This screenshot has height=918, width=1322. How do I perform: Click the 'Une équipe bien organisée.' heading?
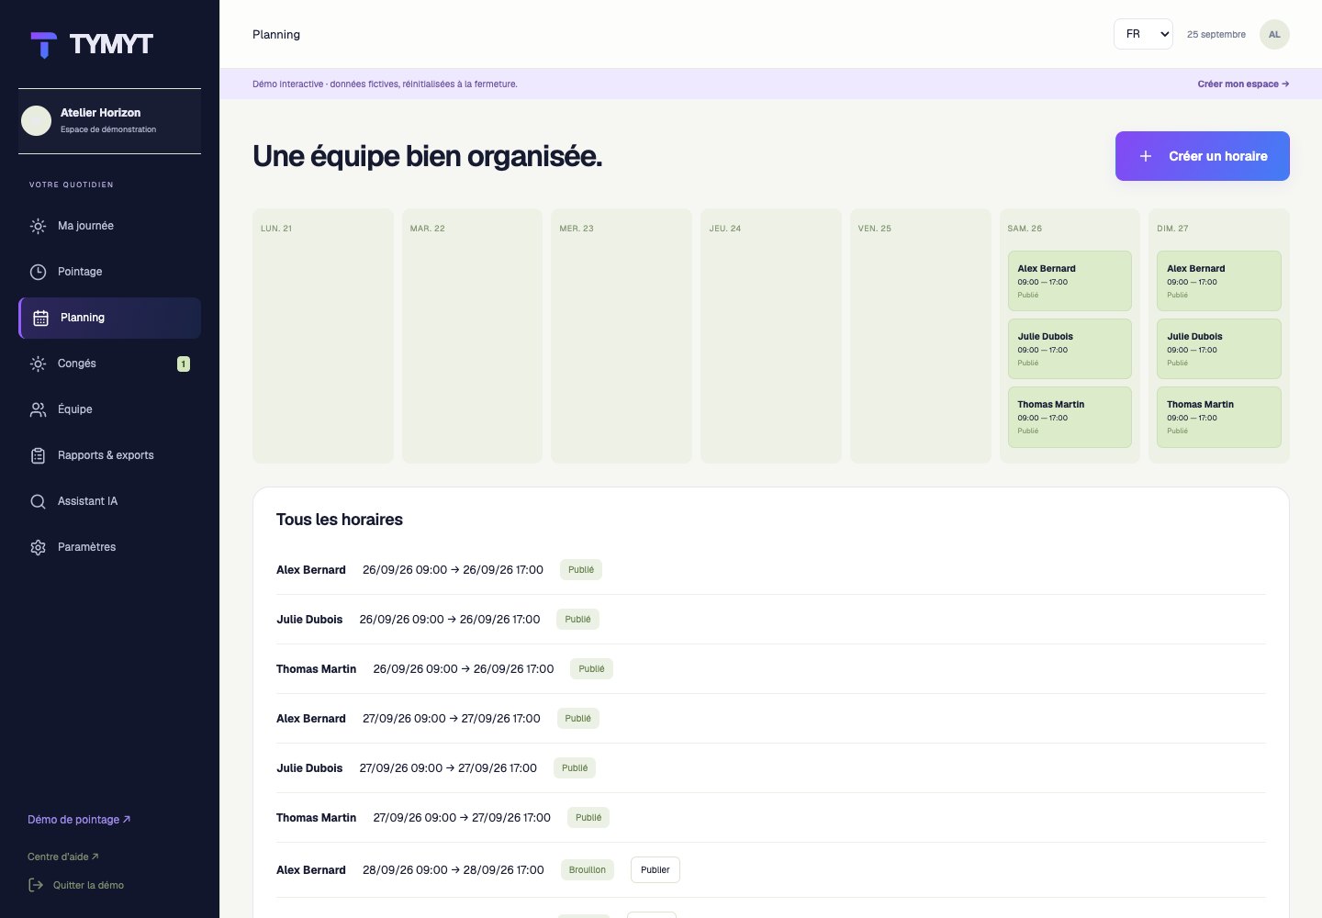428,156
